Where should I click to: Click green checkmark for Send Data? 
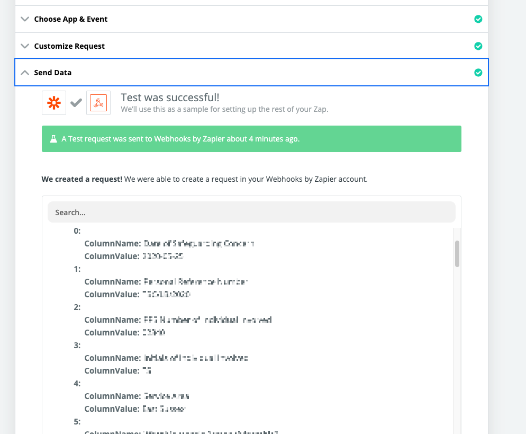click(478, 73)
